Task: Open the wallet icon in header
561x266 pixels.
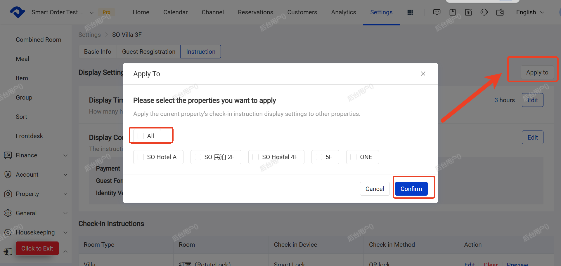Action: point(500,12)
